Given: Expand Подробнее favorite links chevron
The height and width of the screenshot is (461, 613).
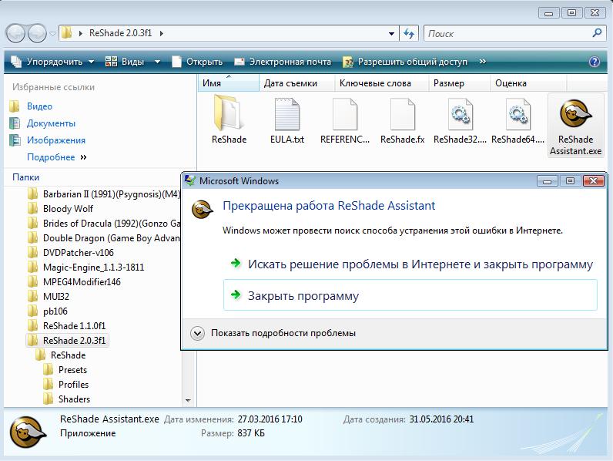Looking at the screenshot, I should [x=83, y=157].
